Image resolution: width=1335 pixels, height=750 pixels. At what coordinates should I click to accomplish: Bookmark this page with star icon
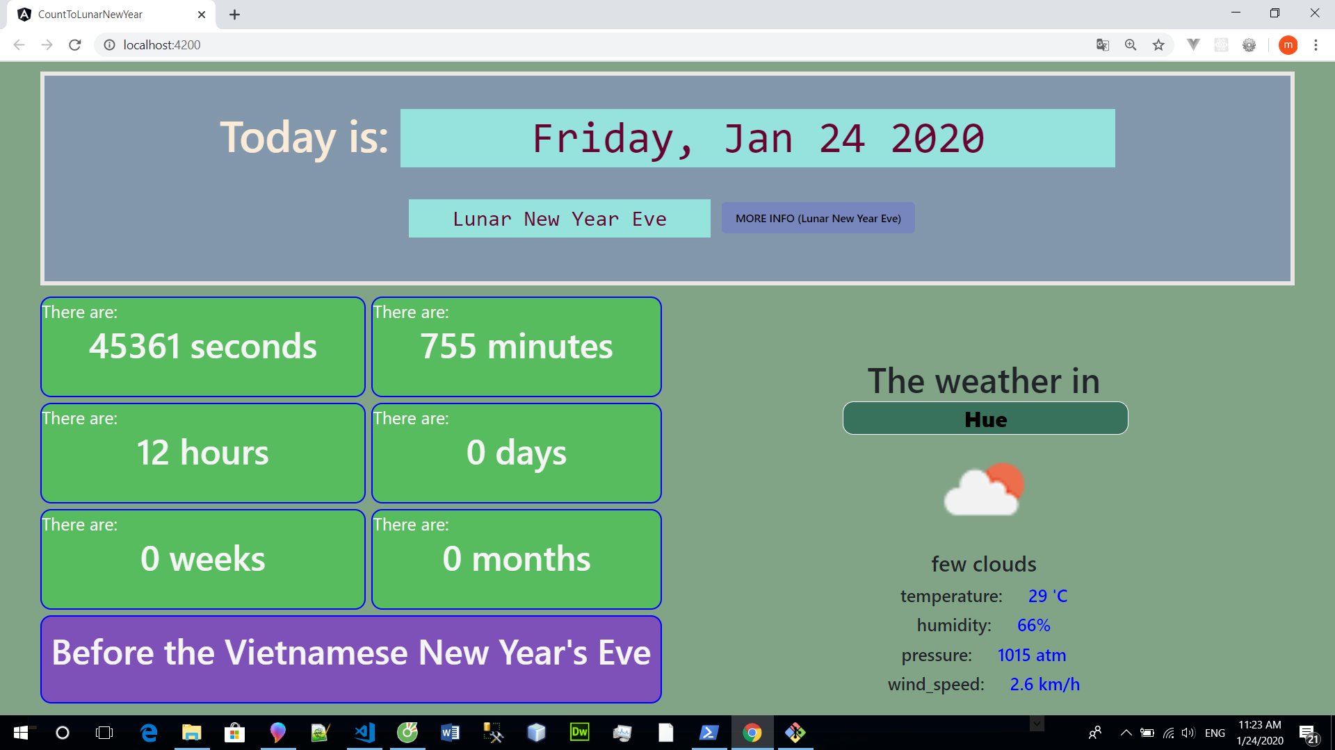click(1158, 45)
